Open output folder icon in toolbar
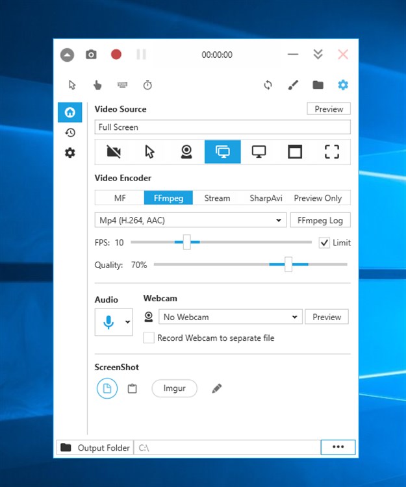 click(x=318, y=85)
